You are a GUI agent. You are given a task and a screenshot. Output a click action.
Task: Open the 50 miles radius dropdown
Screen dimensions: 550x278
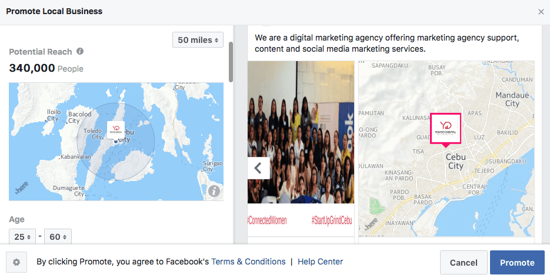(x=198, y=40)
